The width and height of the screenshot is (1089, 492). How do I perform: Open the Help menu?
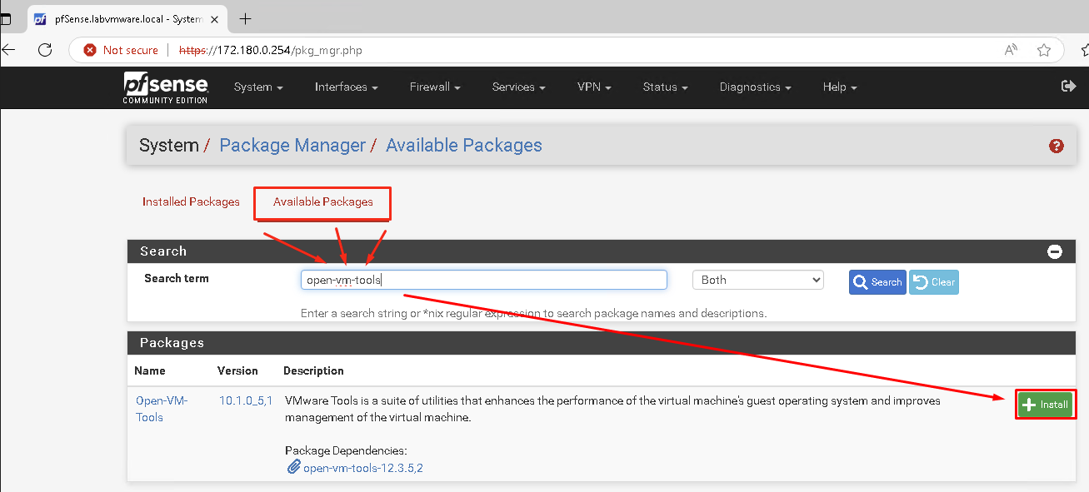(840, 87)
